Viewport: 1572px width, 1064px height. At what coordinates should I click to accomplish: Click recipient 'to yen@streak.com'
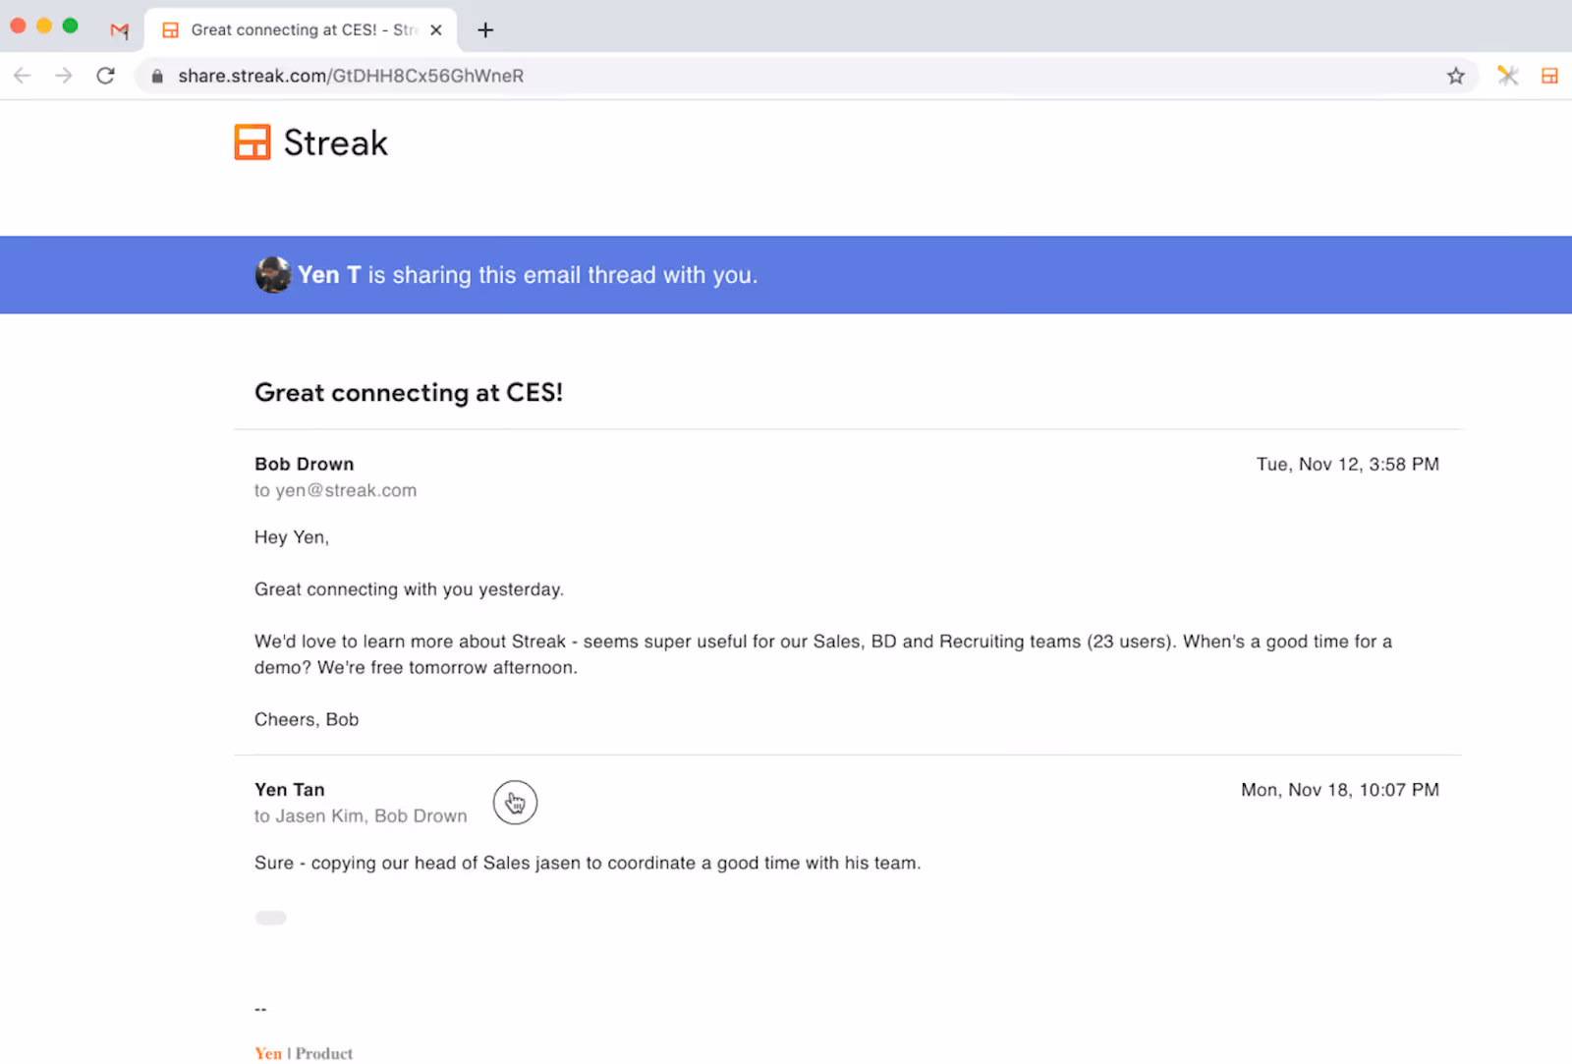pyautogui.click(x=335, y=490)
